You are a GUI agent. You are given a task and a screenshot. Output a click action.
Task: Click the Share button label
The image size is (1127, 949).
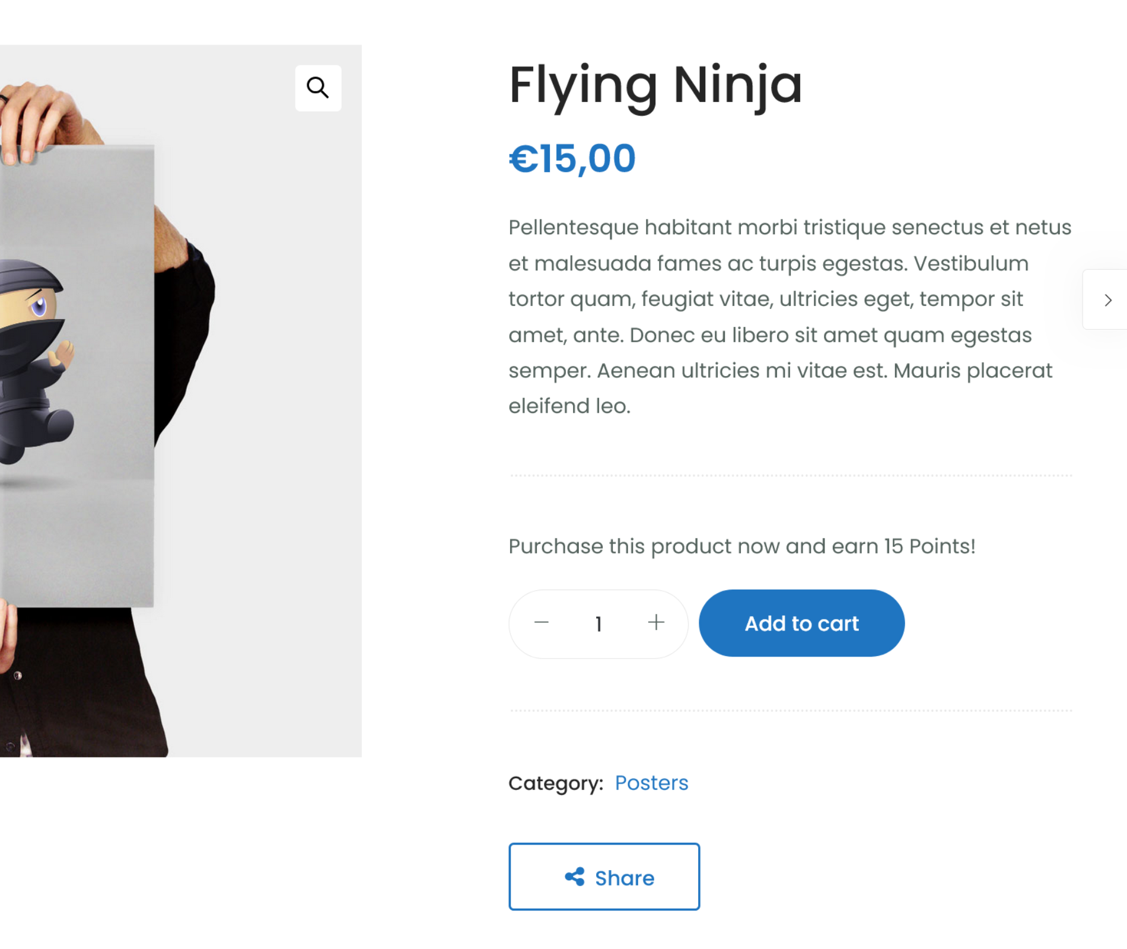625,878
